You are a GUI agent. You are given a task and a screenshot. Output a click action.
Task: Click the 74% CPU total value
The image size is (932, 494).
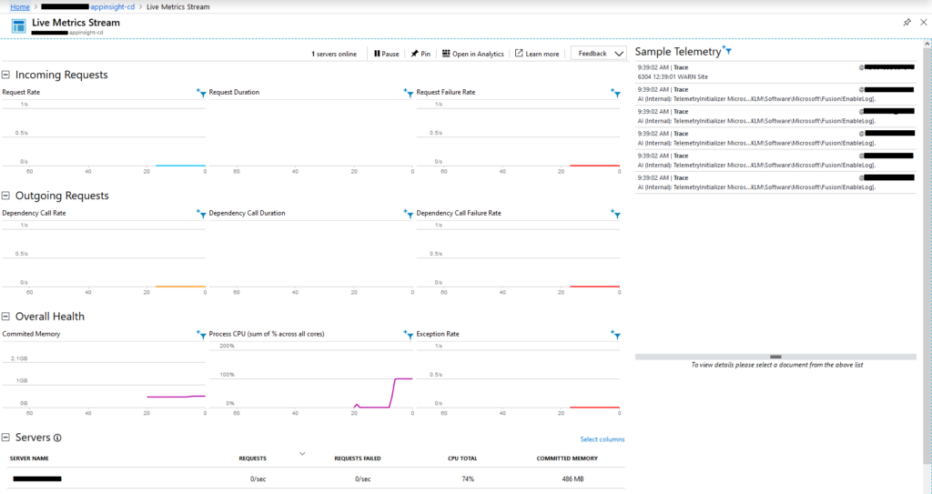(x=468, y=479)
